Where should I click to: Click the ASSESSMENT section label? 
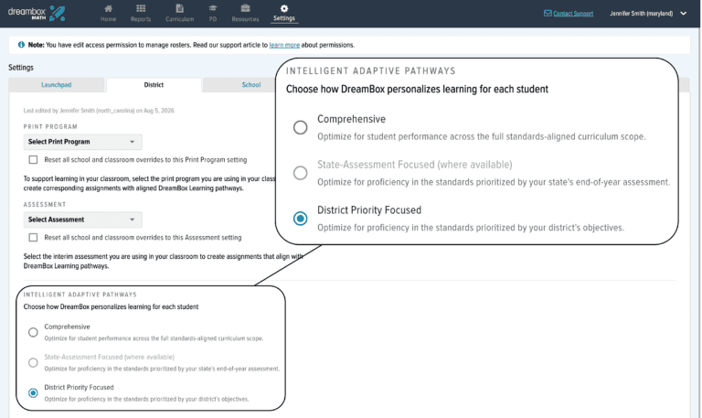(x=45, y=204)
